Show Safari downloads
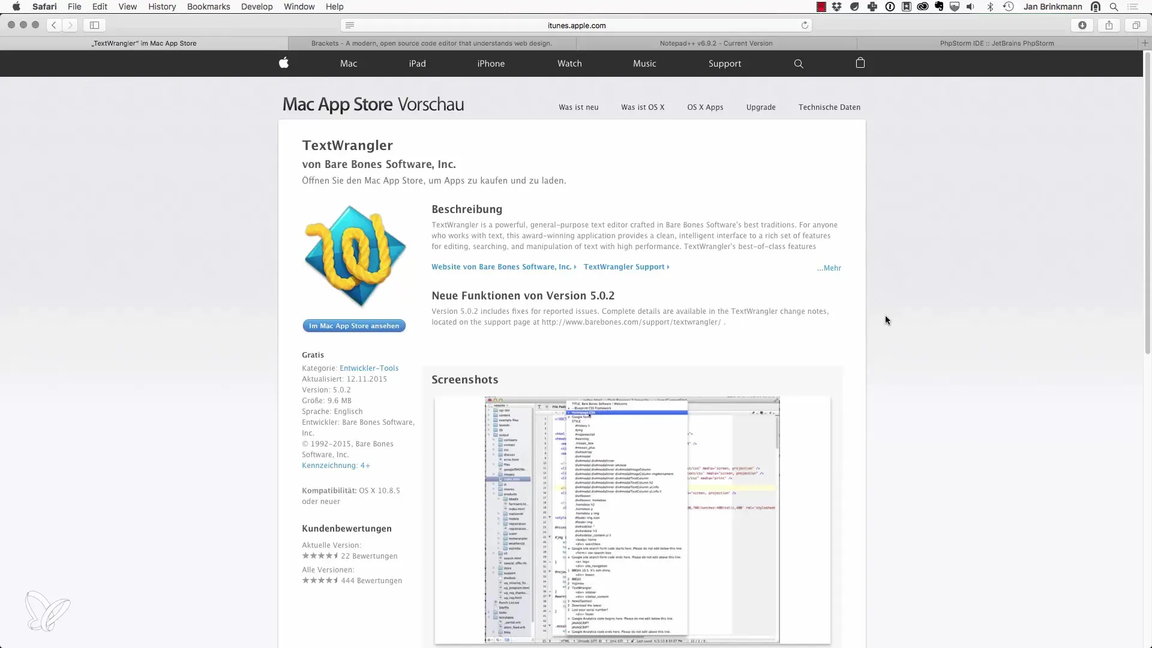This screenshot has width=1152, height=648. (1082, 25)
